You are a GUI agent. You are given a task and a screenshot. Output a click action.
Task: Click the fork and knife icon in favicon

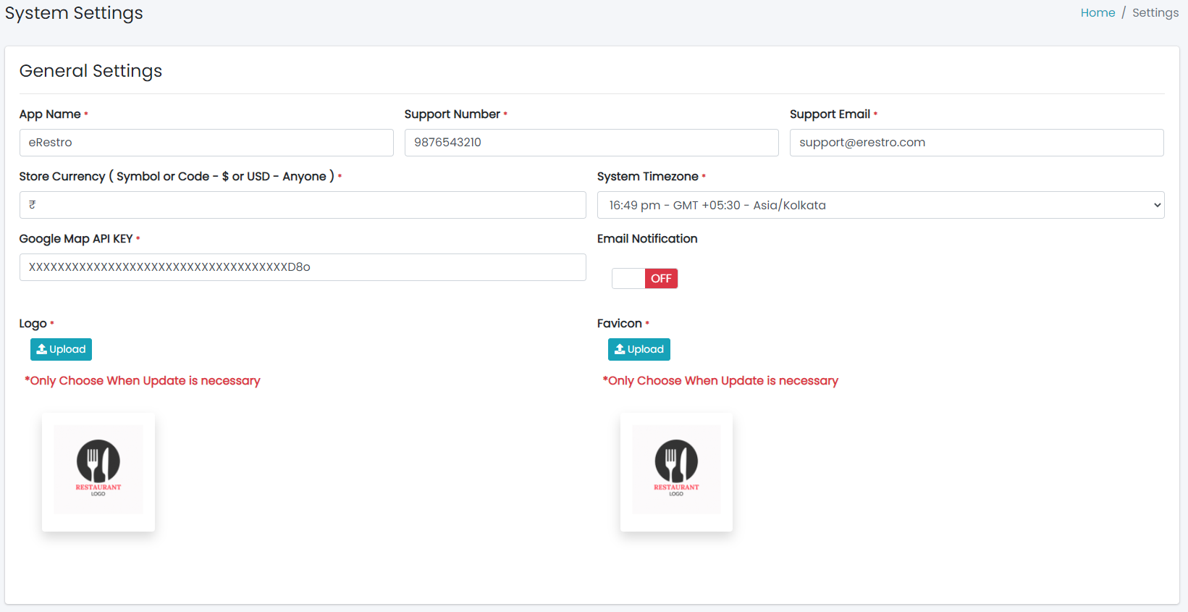pos(676,461)
